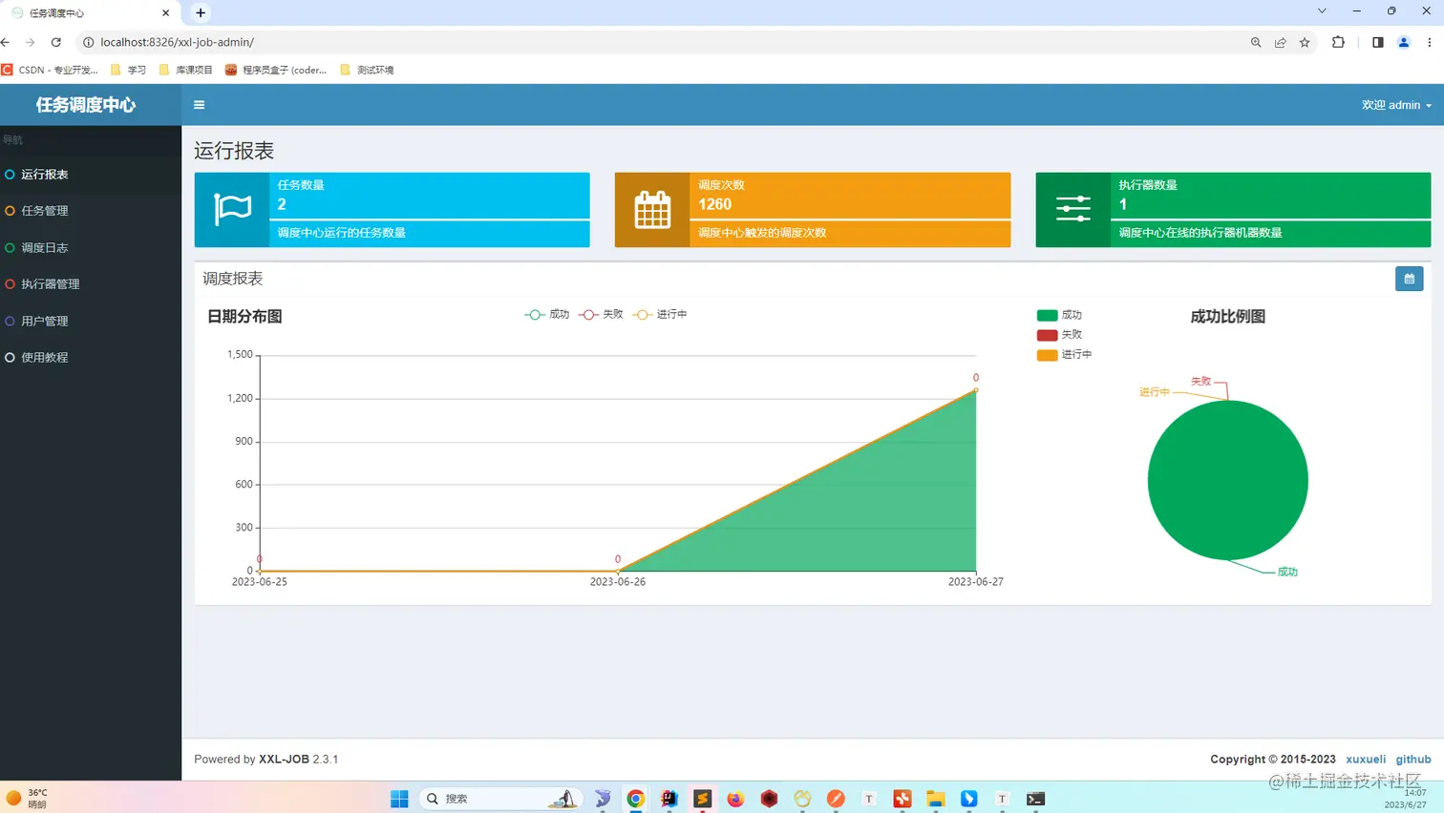Click the 2023-06-27 data point on the chart
1444x813 pixels.
coord(976,389)
